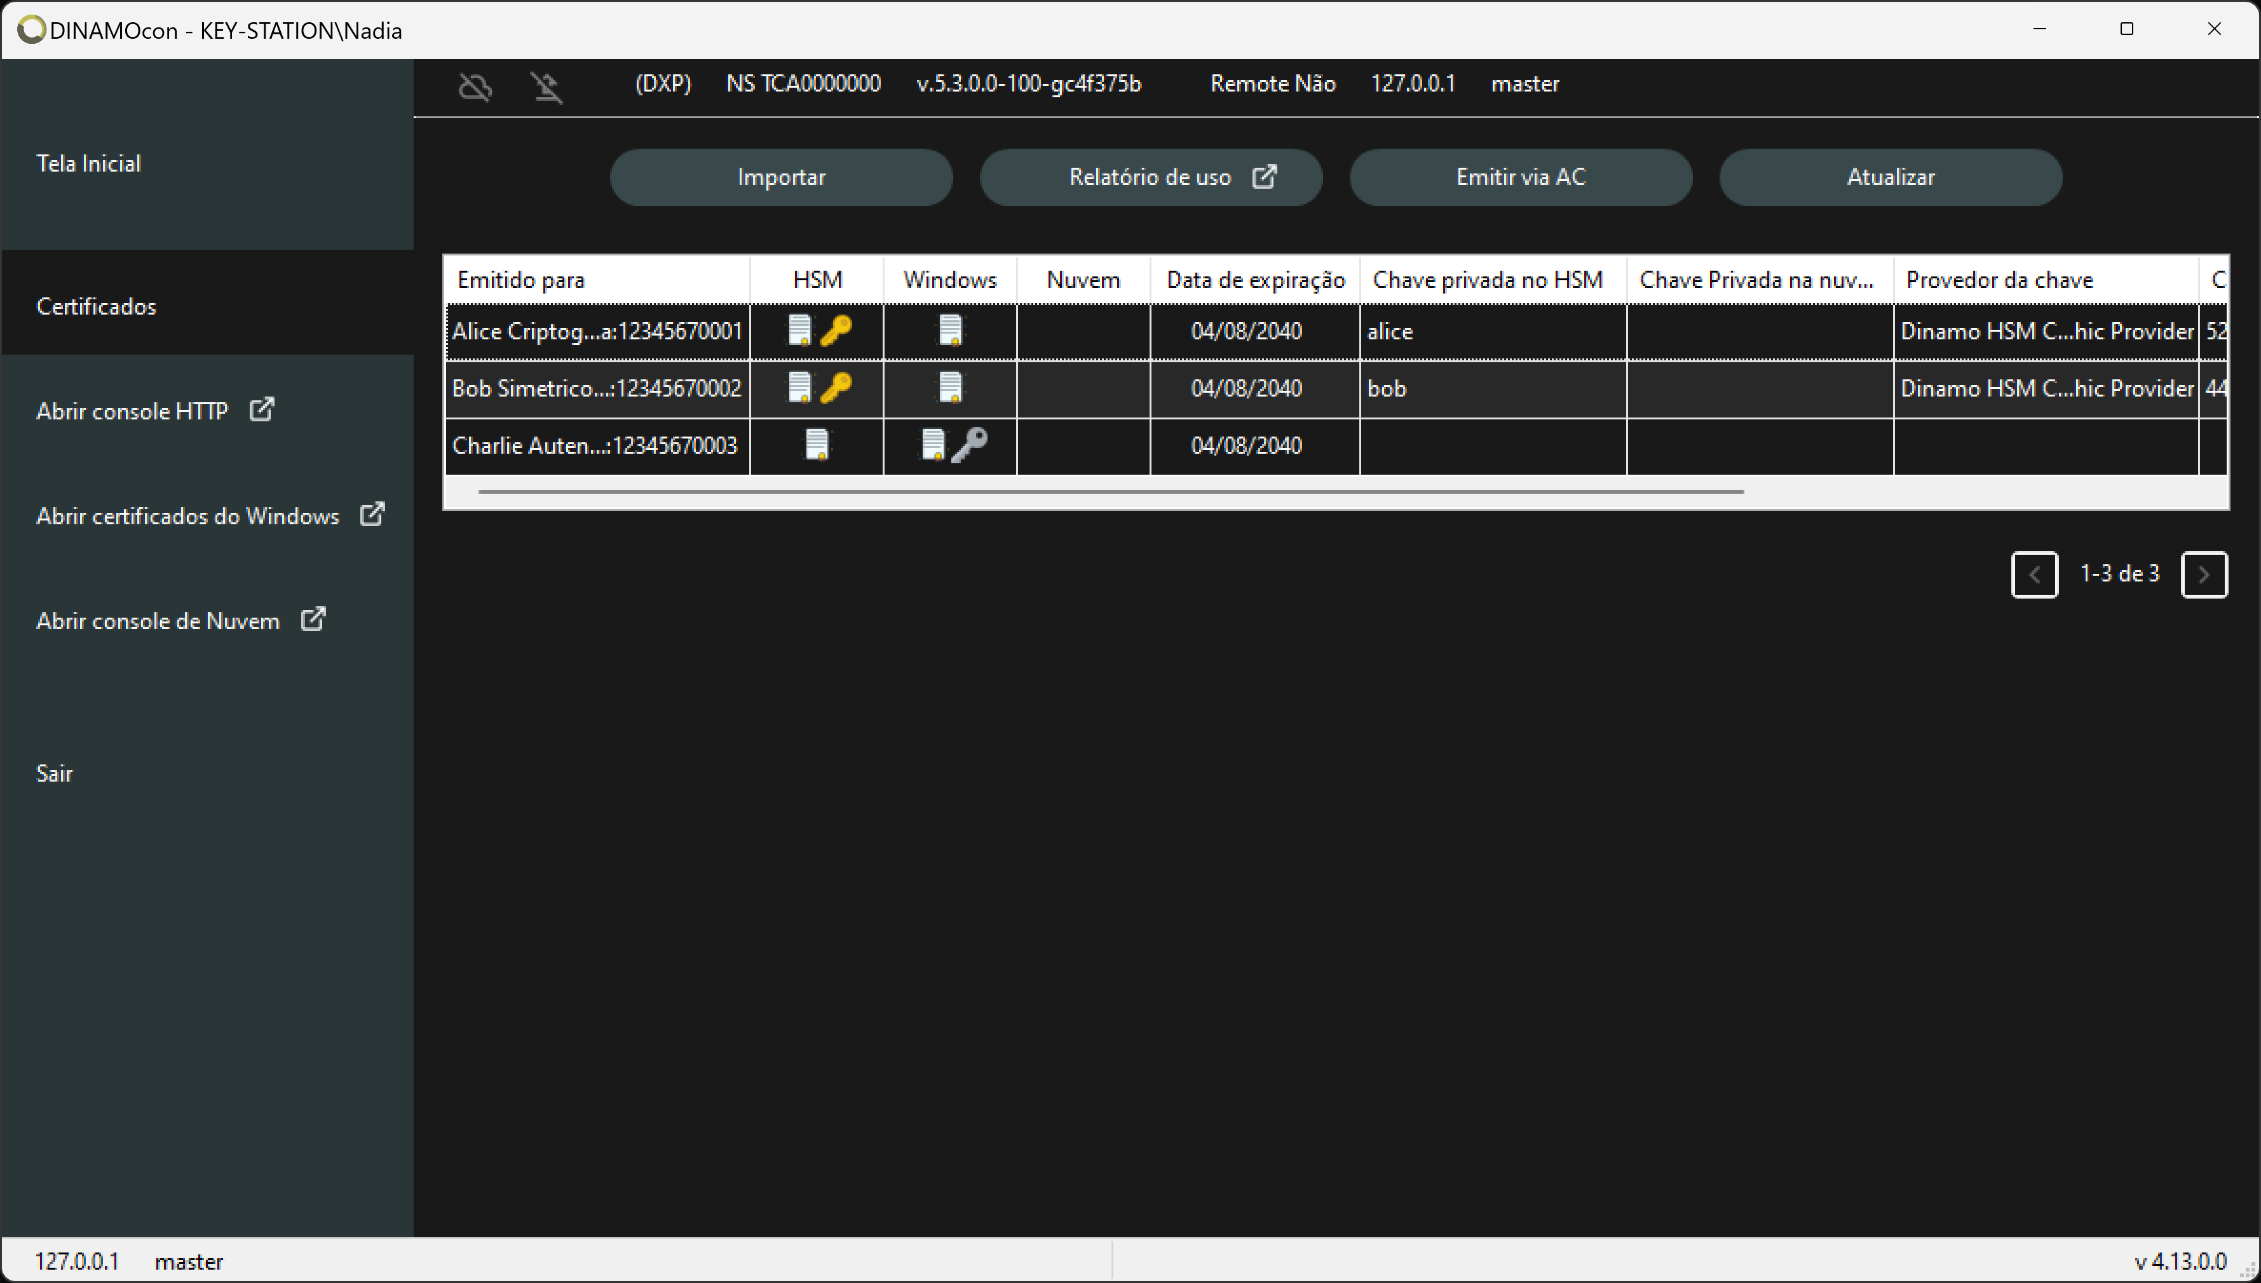This screenshot has height=1283, width=2261.
Task: Click the table horizontal scrollbar
Action: pyautogui.click(x=1110, y=492)
